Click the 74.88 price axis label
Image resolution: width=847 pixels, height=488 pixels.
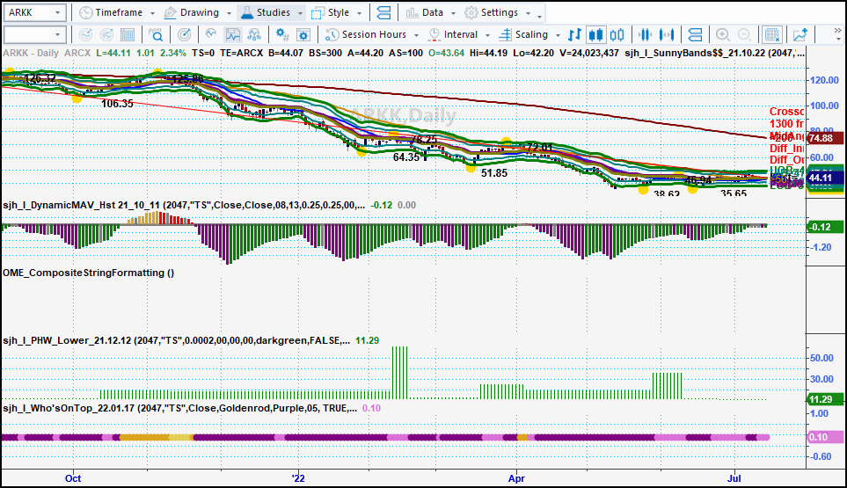(824, 138)
